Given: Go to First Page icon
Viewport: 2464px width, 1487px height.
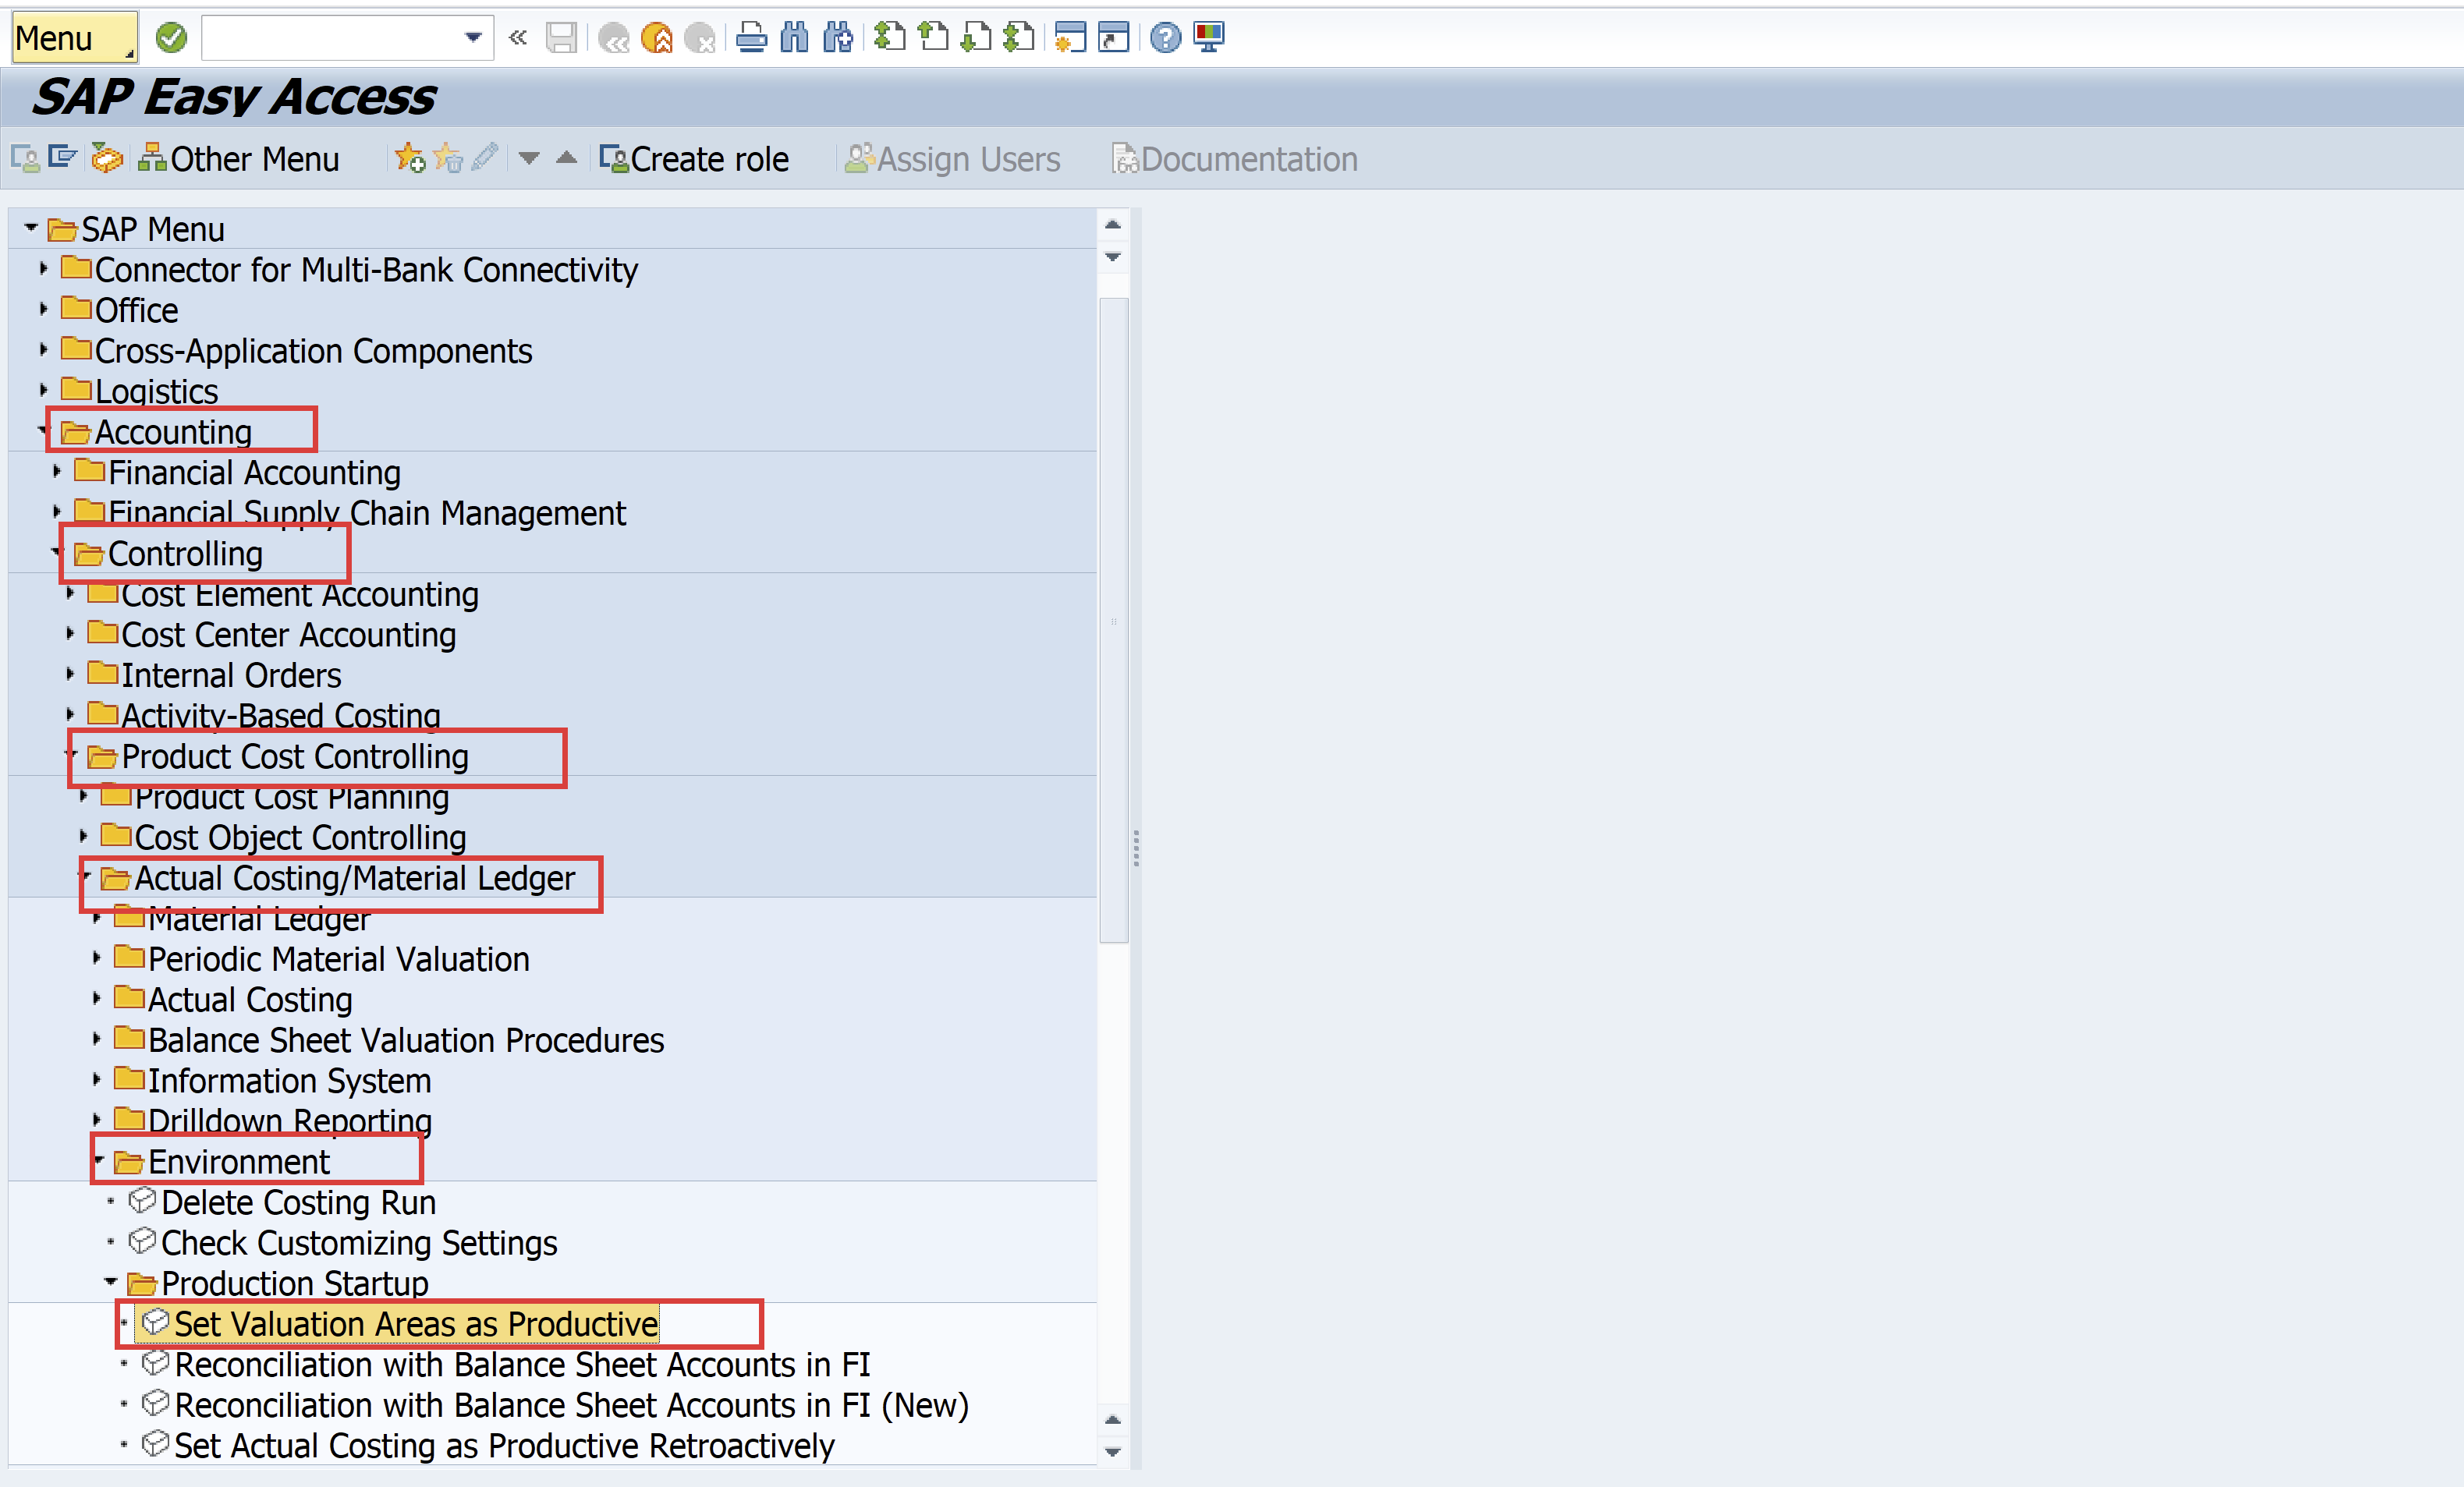Looking at the screenshot, I should [x=889, y=38].
